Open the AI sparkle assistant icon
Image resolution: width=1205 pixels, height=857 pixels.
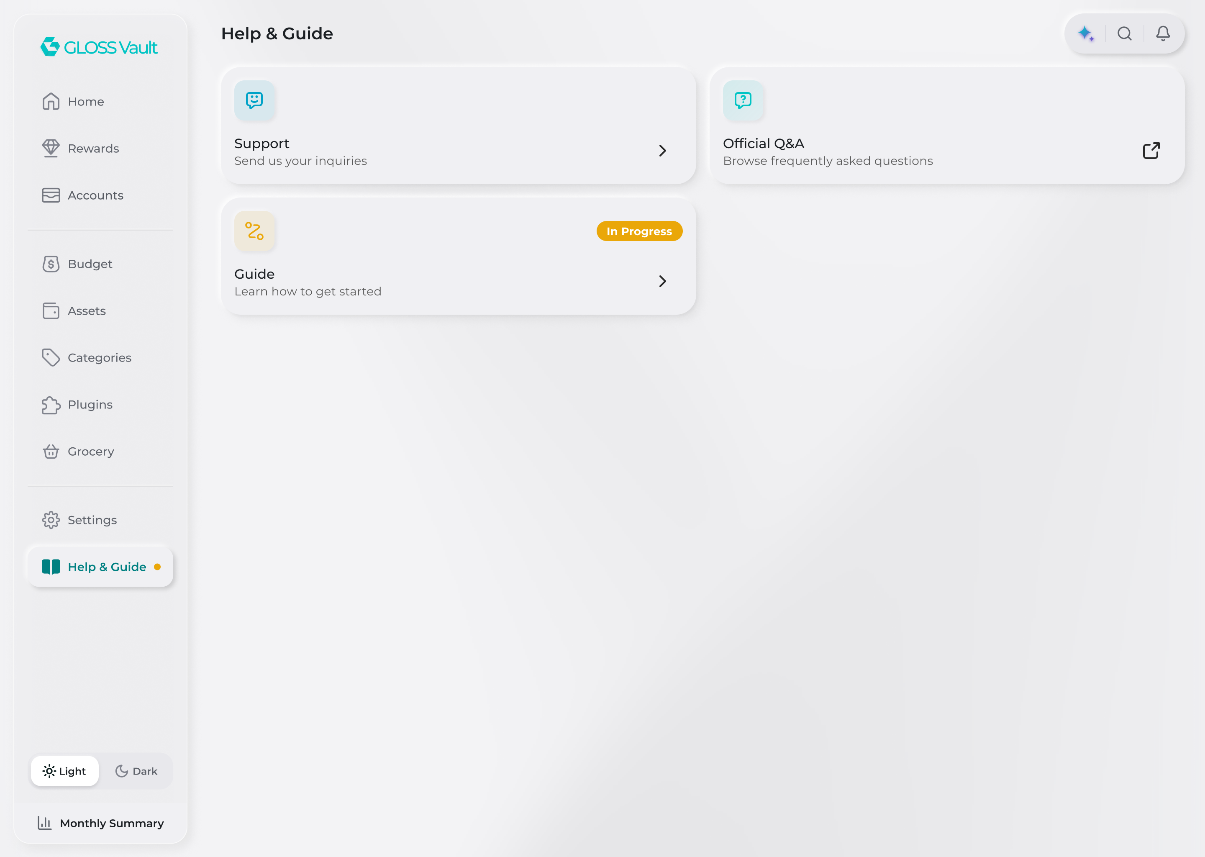click(1086, 34)
